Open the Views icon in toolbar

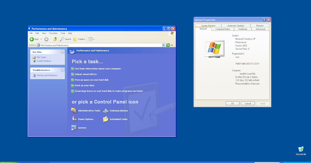pos(90,39)
